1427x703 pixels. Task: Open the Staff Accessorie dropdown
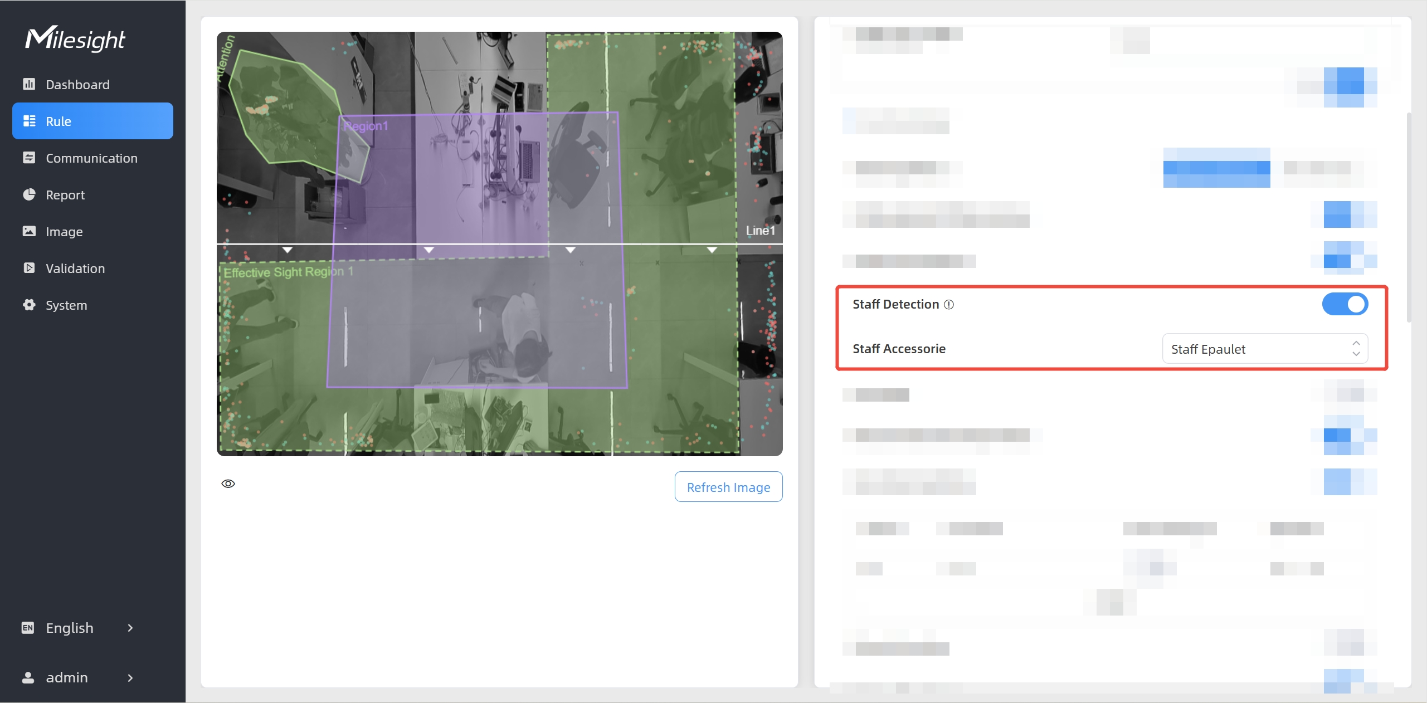click(x=1265, y=349)
